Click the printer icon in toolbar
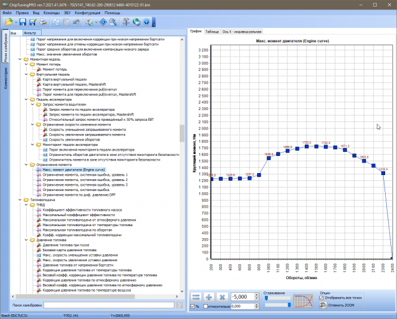Viewport: 397px width, 319px height. 43,22
